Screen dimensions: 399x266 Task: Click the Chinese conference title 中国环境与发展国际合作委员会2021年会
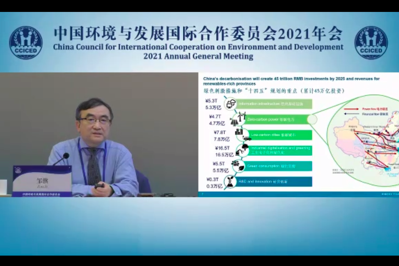pyautogui.click(x=198, y=34)
